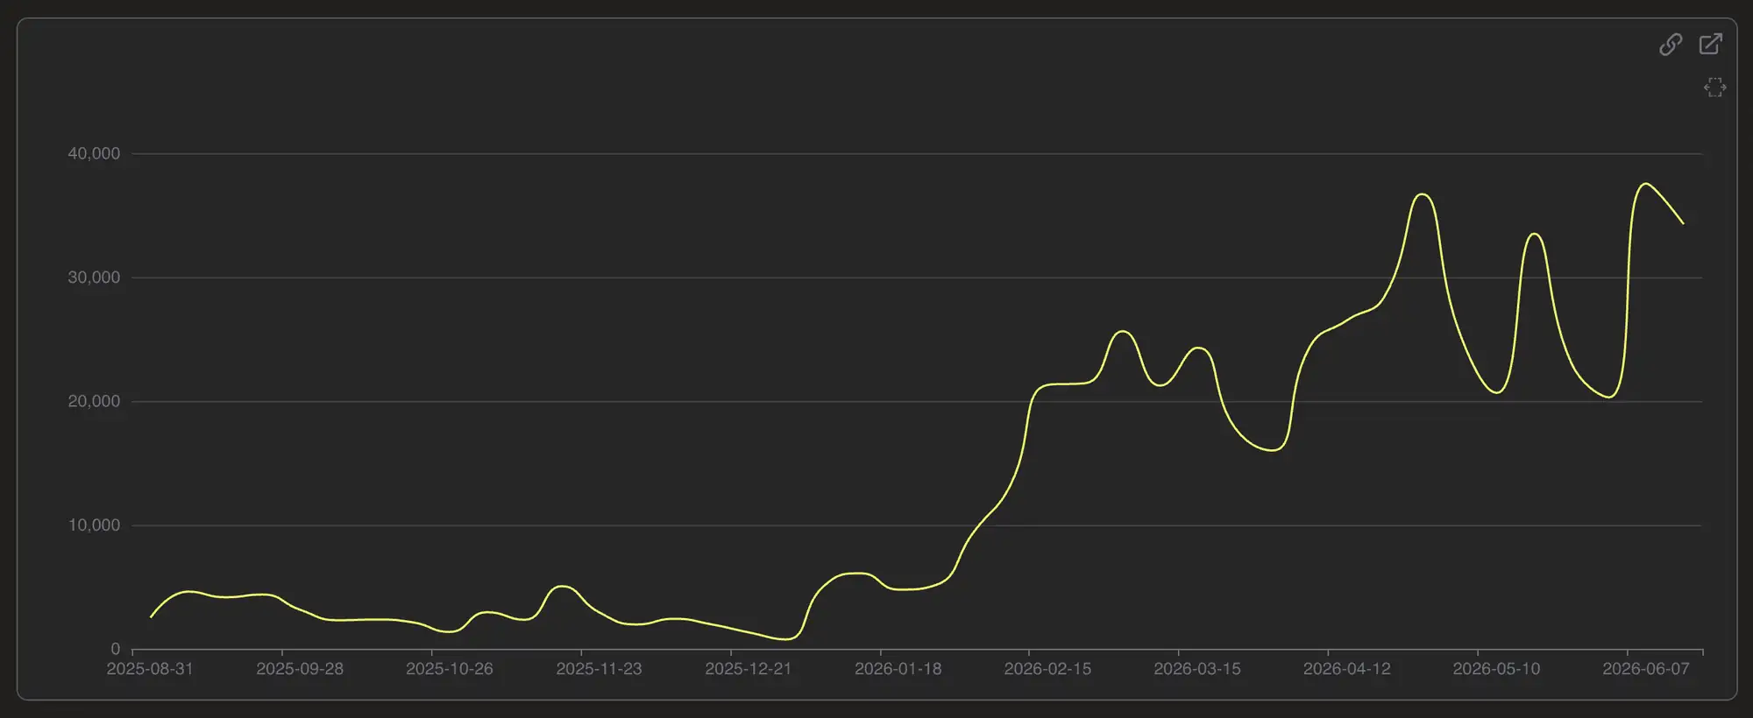Click the 2026-06-07 date label
Viewport: 1753px width, 718px height.
click(1645, 669)
